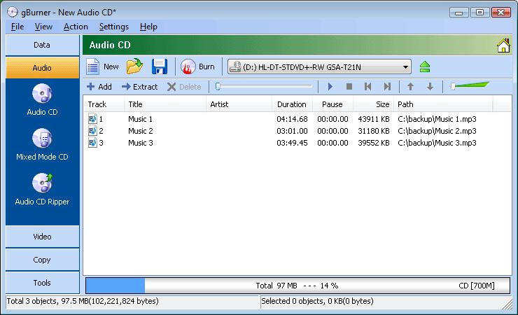Open the View menu
The image size is (518, 315).
pyautogui.click(x=43, y=27)
